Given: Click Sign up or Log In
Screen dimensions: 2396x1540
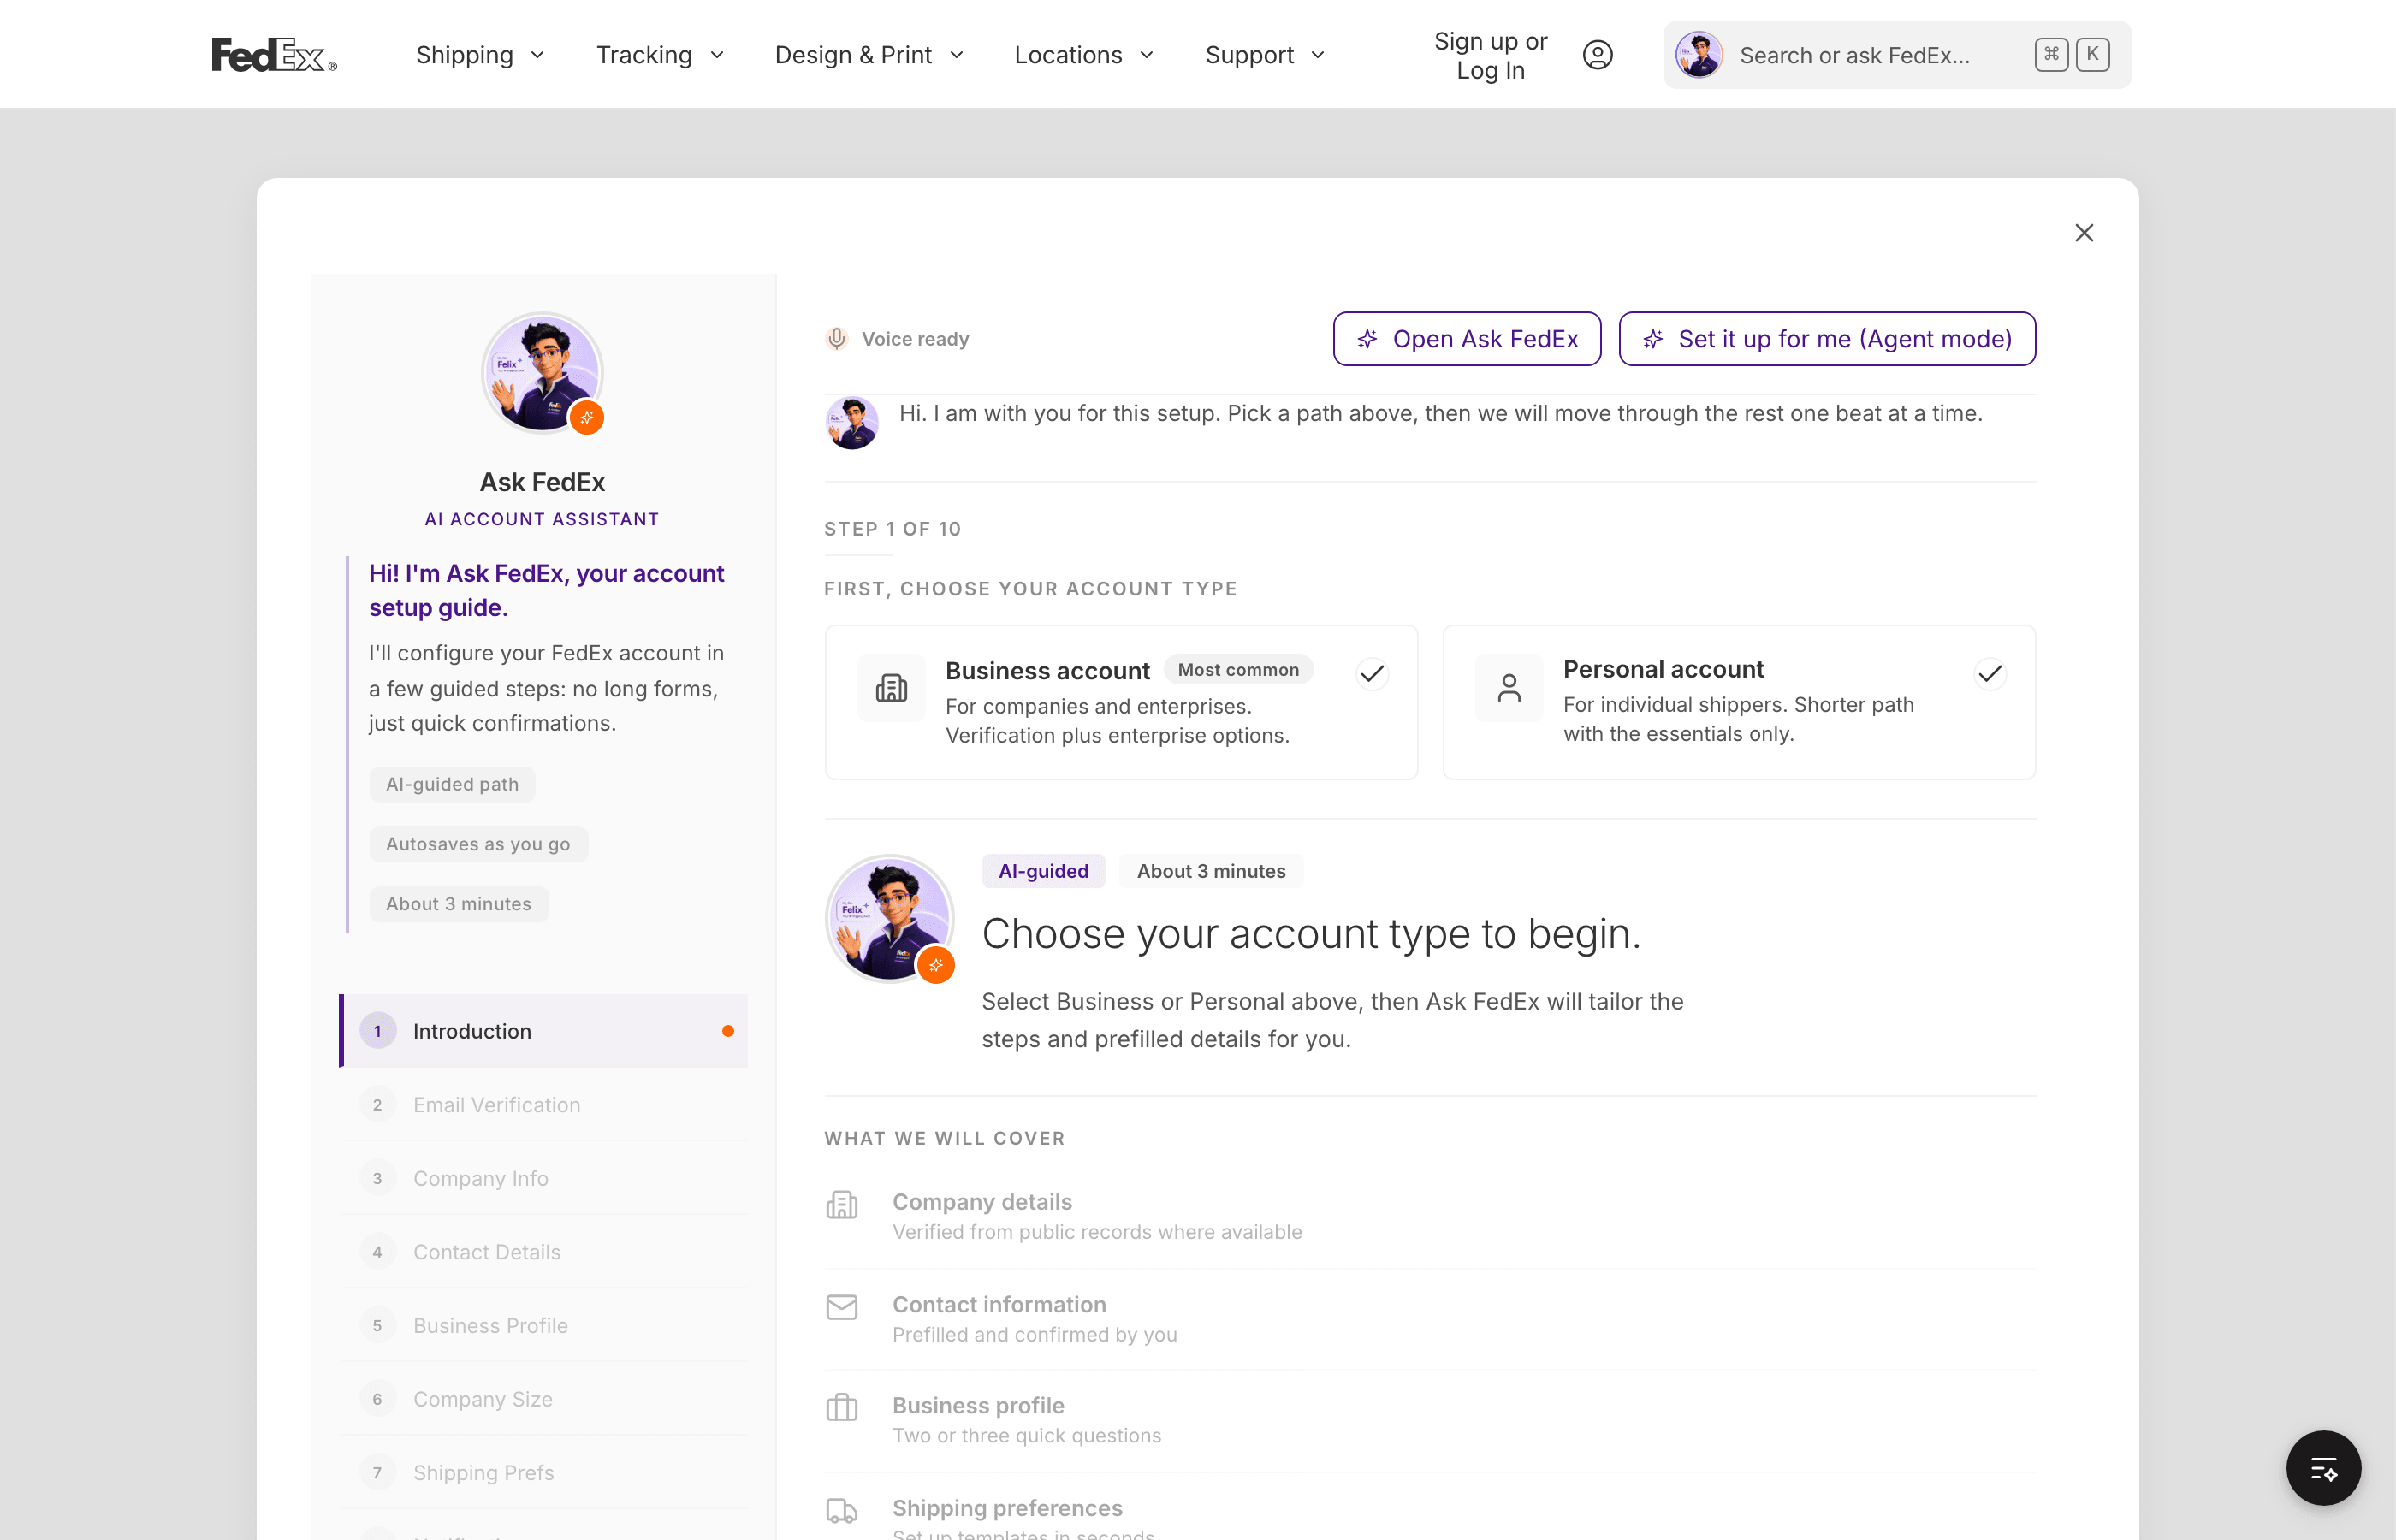Looking at the screenshot, I should click(x=1490, y=55).
